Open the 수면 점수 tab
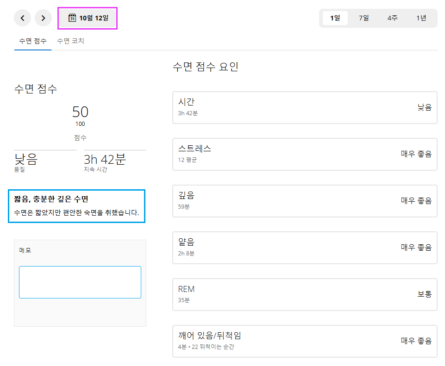Screen dimensions: 445x366 click(x=32, y=41)
